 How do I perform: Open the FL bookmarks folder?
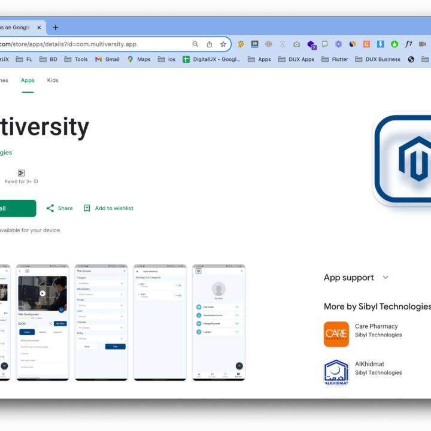[x=24, y=59]
